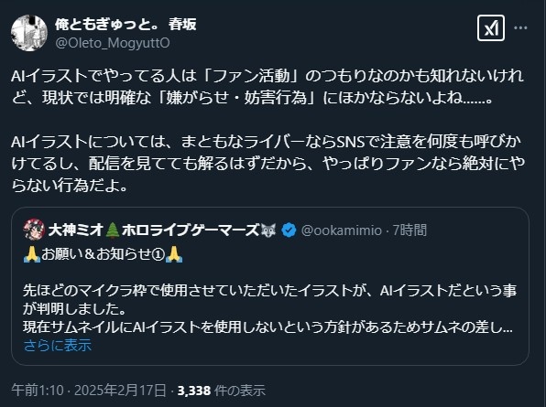Click the last line らない行為だよ。

(x=70, y=185)
